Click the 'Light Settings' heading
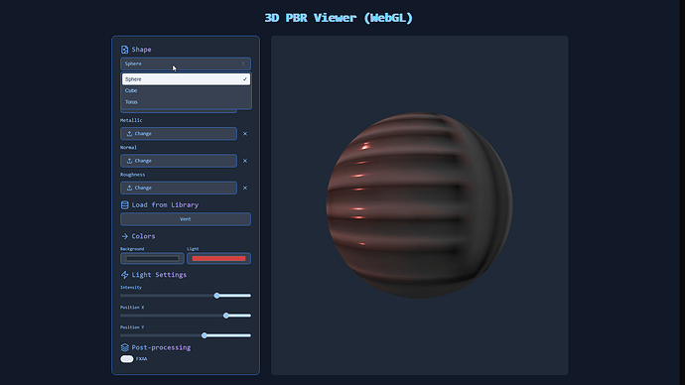The height and width of the screenshot is (385, 685). [x=159, y=275]
